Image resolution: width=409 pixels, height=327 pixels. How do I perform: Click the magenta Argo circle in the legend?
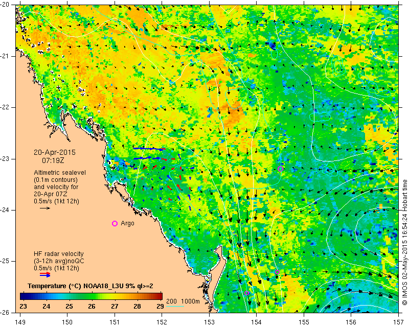115,223
